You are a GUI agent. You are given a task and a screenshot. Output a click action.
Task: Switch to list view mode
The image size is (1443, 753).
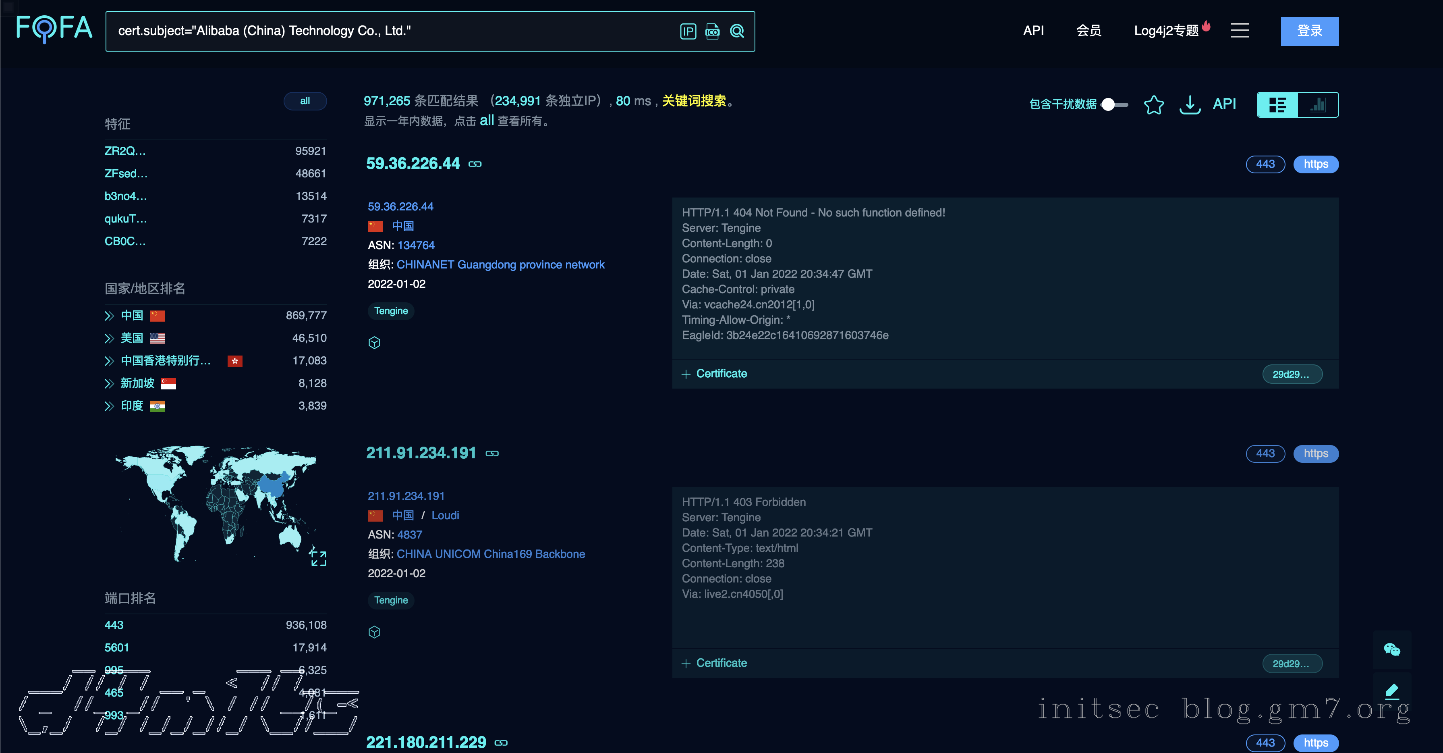click(1277, 105)
